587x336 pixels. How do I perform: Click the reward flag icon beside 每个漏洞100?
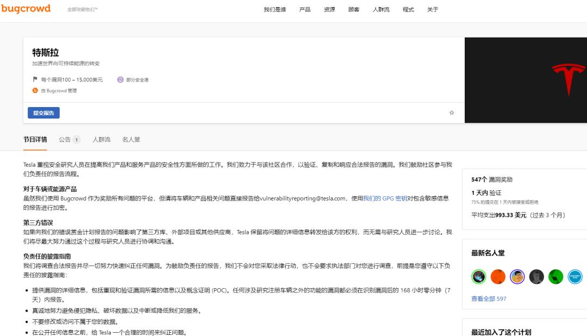point(36,79)
